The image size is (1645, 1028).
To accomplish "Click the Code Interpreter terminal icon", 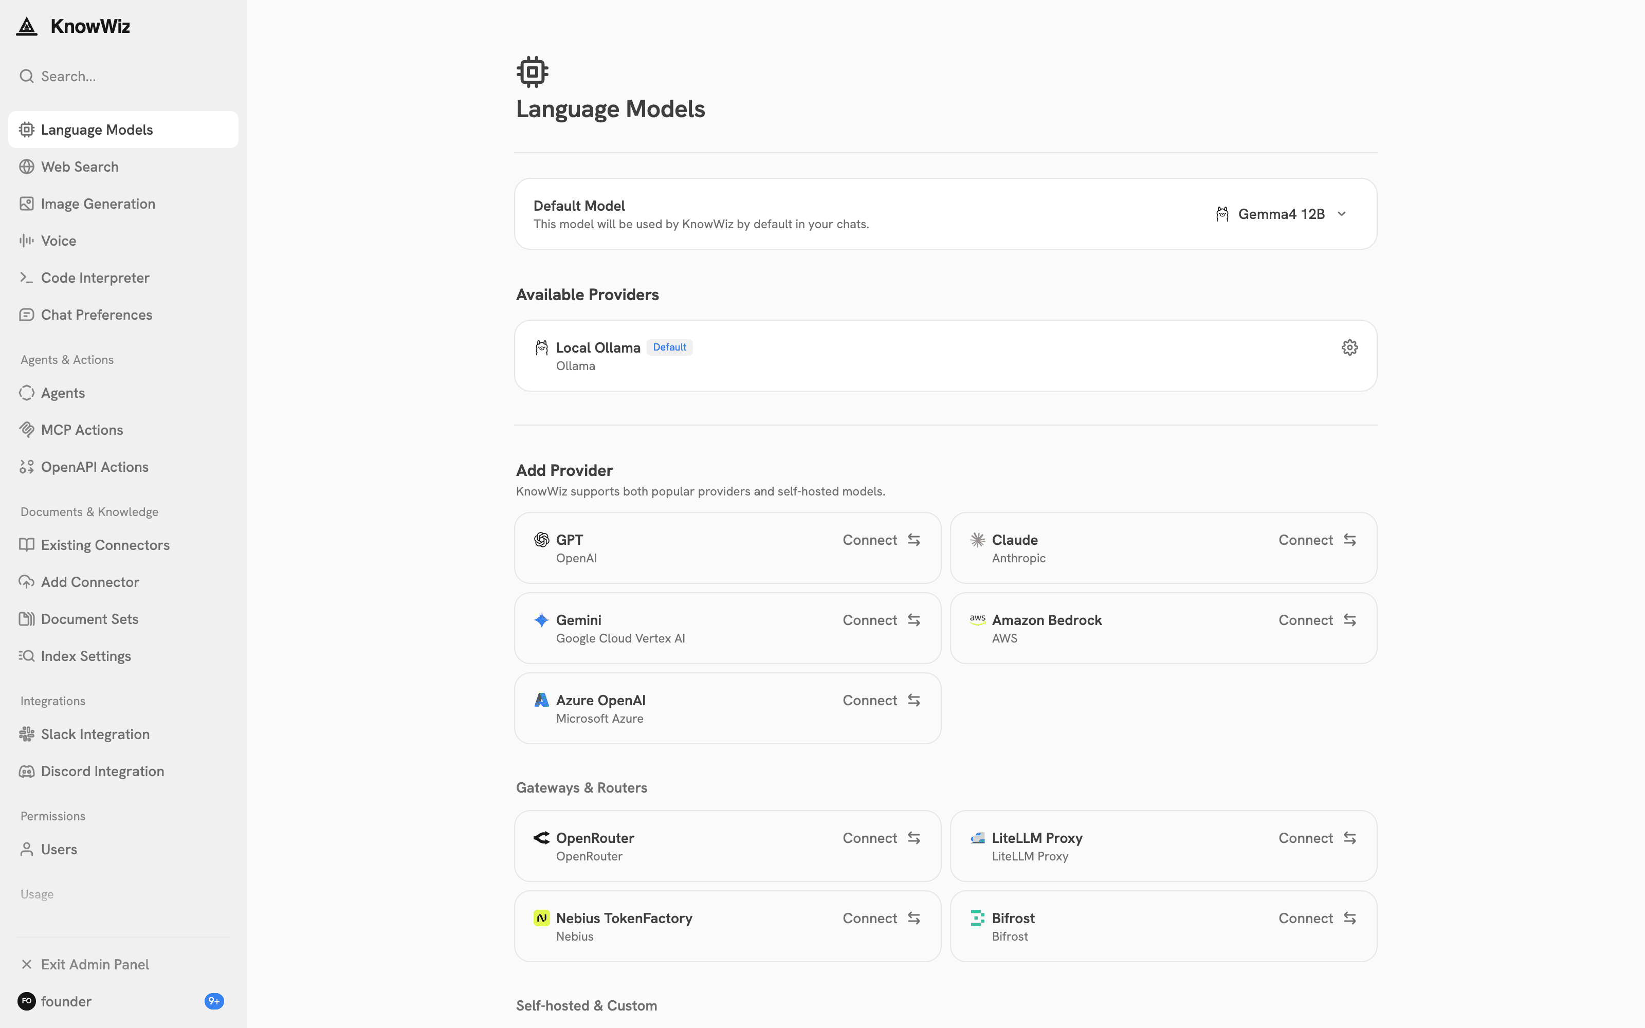I will 27,278.
